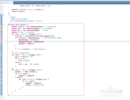Click the Java file icon on test1.java tab
This screenshot has height=100, width=130.
pos(2,3)
